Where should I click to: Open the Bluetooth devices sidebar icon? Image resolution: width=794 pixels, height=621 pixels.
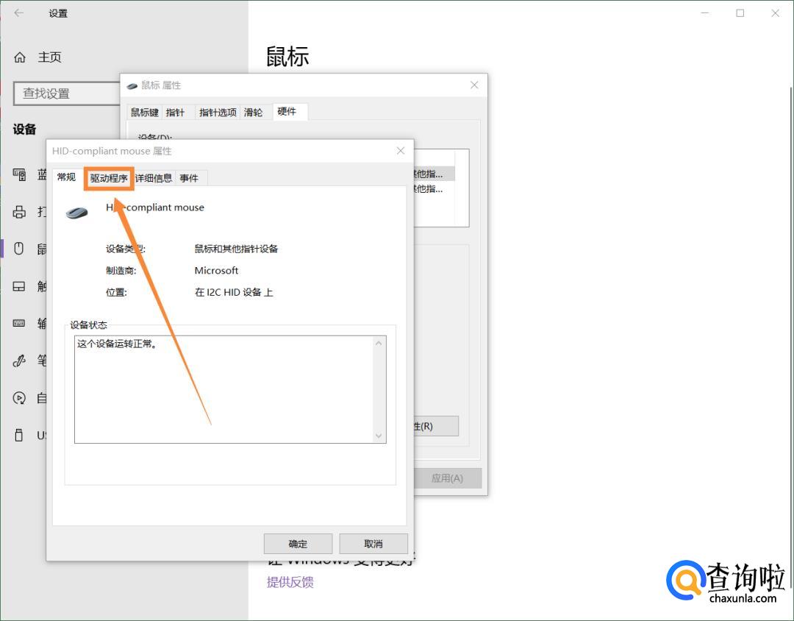20,174
